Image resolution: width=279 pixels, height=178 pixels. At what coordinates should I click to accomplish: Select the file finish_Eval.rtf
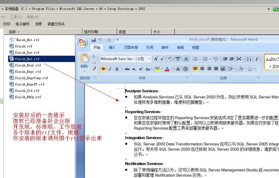click(x=28, y=65)
